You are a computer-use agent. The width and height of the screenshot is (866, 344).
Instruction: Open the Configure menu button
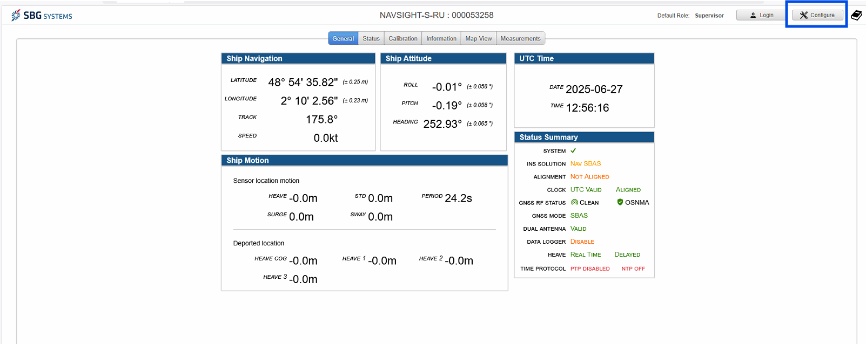[x=817, y=15]
